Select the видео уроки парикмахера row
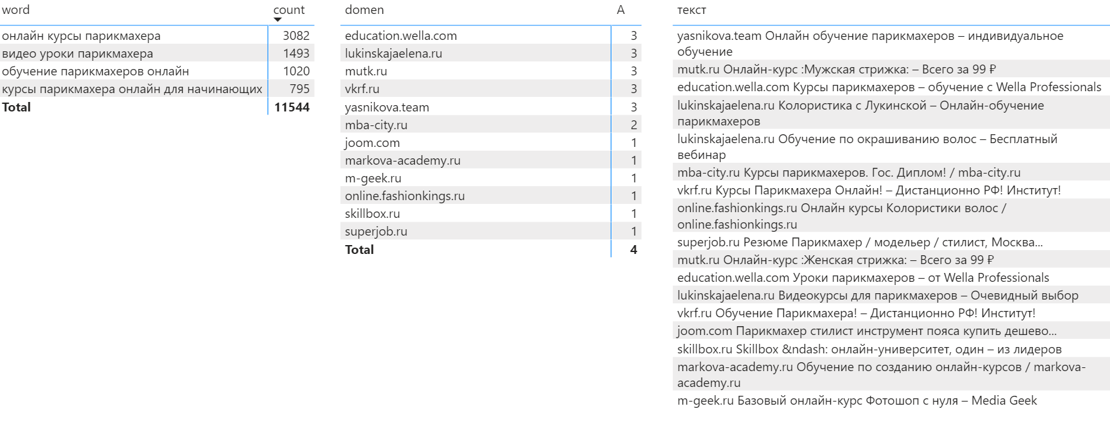1110x430 pixels. 77,54
